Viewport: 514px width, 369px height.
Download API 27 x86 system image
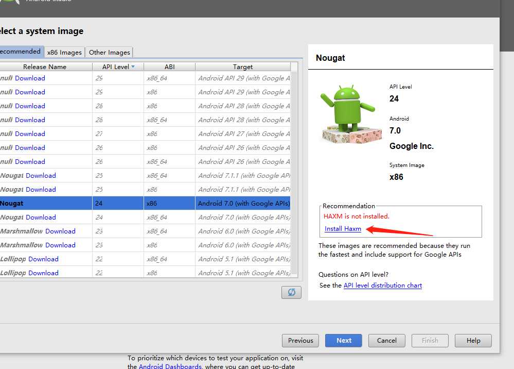click(30, 133)
